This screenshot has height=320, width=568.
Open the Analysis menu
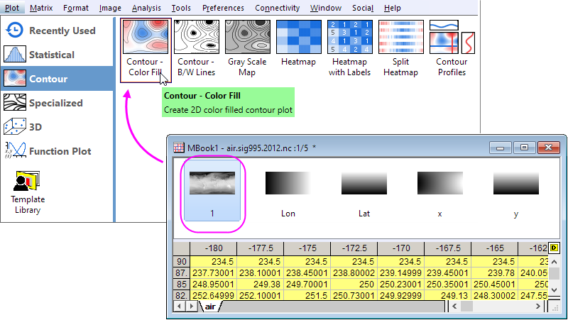tap(146, 8)
